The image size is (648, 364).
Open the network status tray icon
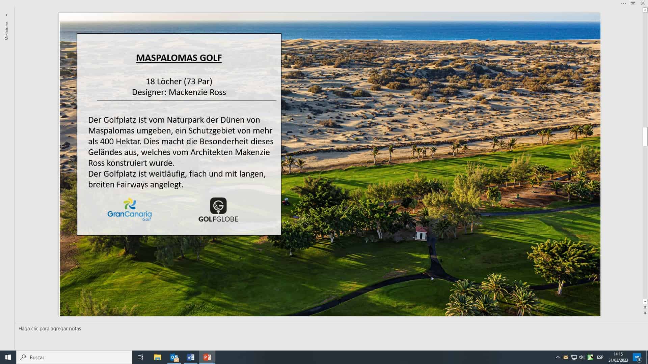574,357
